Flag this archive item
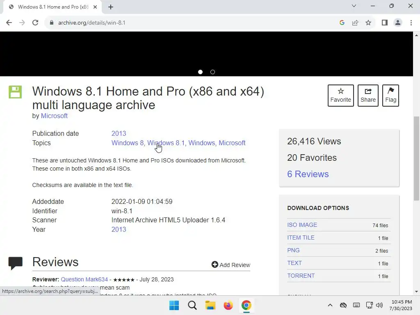The image size is (420, 315). tap(390, 96)
